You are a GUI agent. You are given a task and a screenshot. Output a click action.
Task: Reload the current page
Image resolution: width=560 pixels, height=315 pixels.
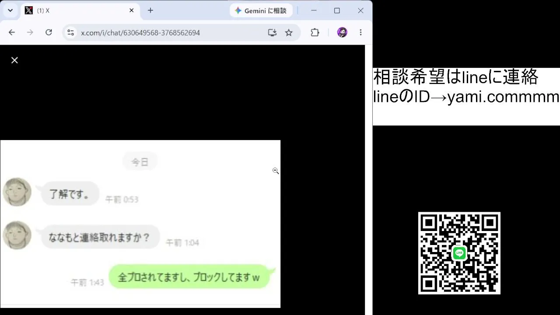pos(49,32)
